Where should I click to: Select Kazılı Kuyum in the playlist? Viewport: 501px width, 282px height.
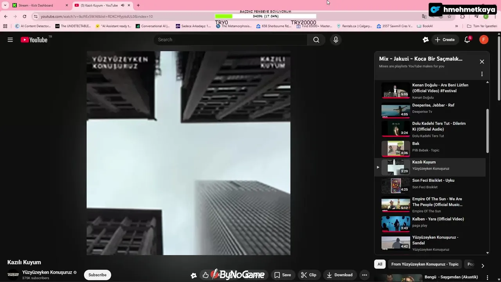click(431, 167)
